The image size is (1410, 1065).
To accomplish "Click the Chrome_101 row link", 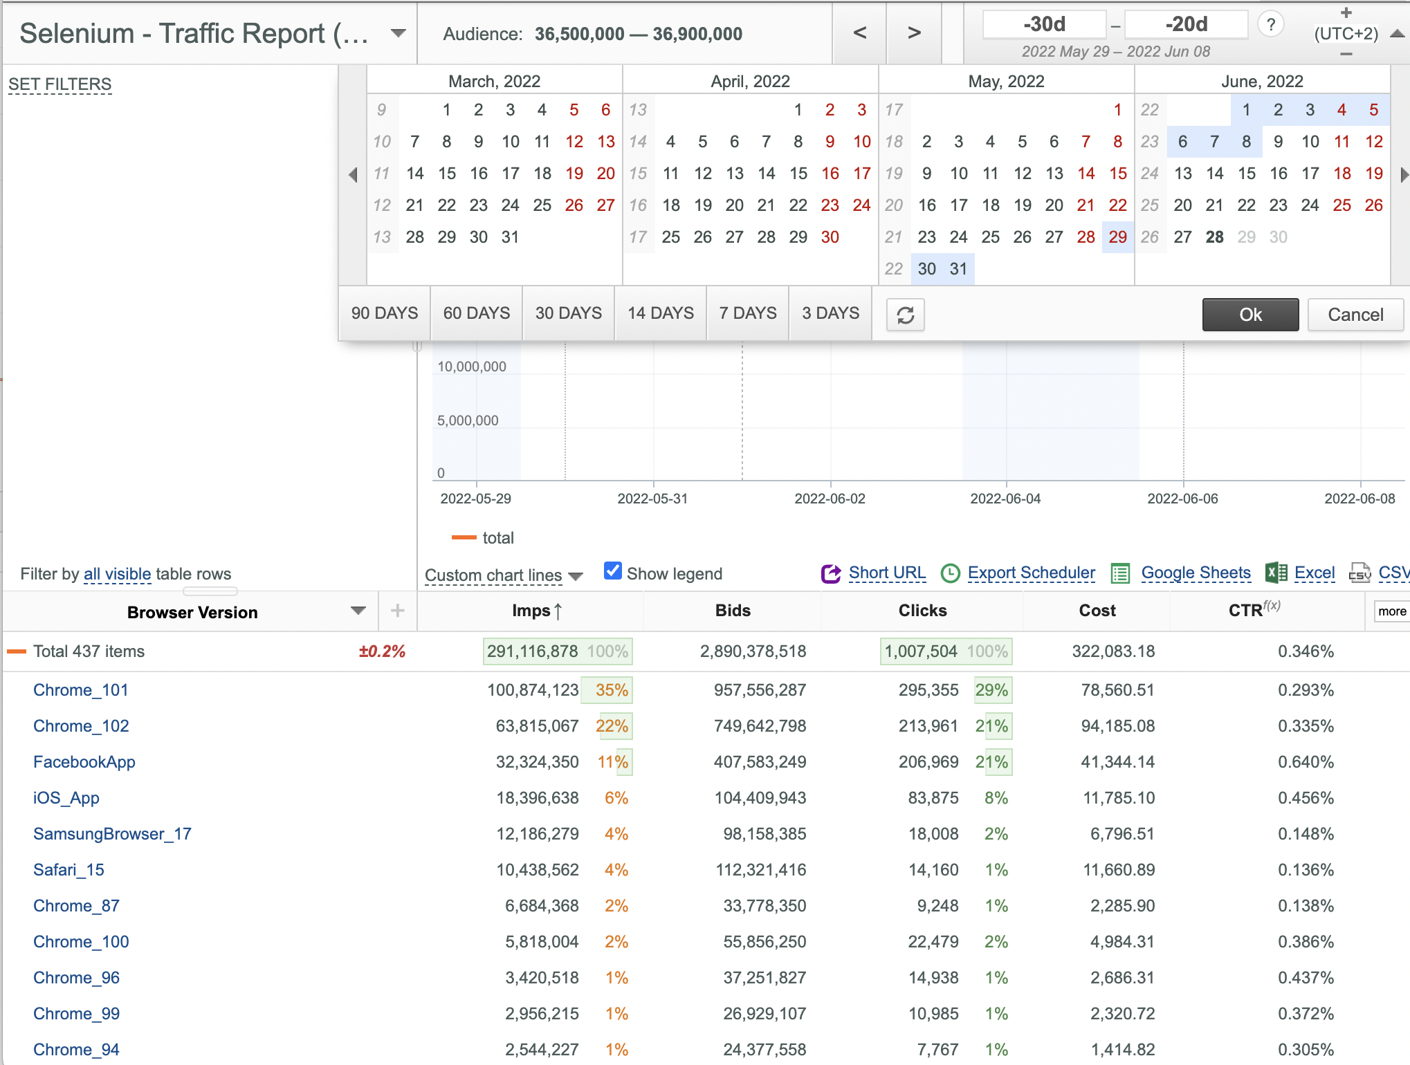I will click(x=81, y=690).
